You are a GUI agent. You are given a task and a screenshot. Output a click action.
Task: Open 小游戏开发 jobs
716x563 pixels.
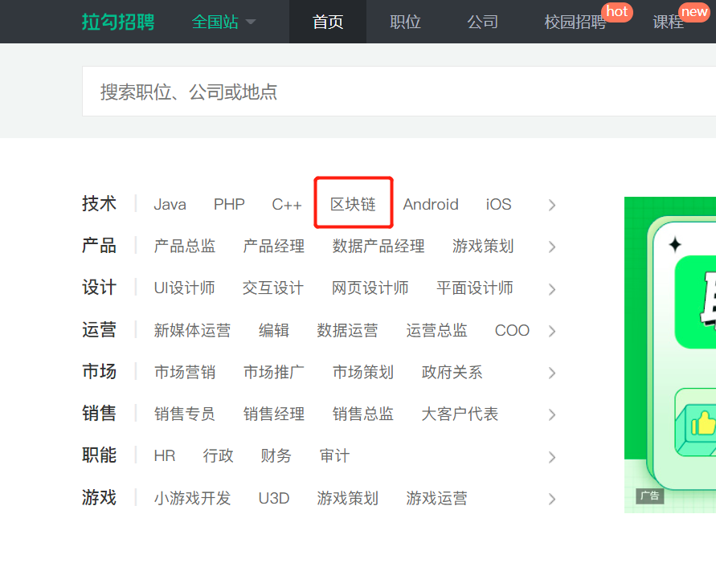tap(192, 498)
